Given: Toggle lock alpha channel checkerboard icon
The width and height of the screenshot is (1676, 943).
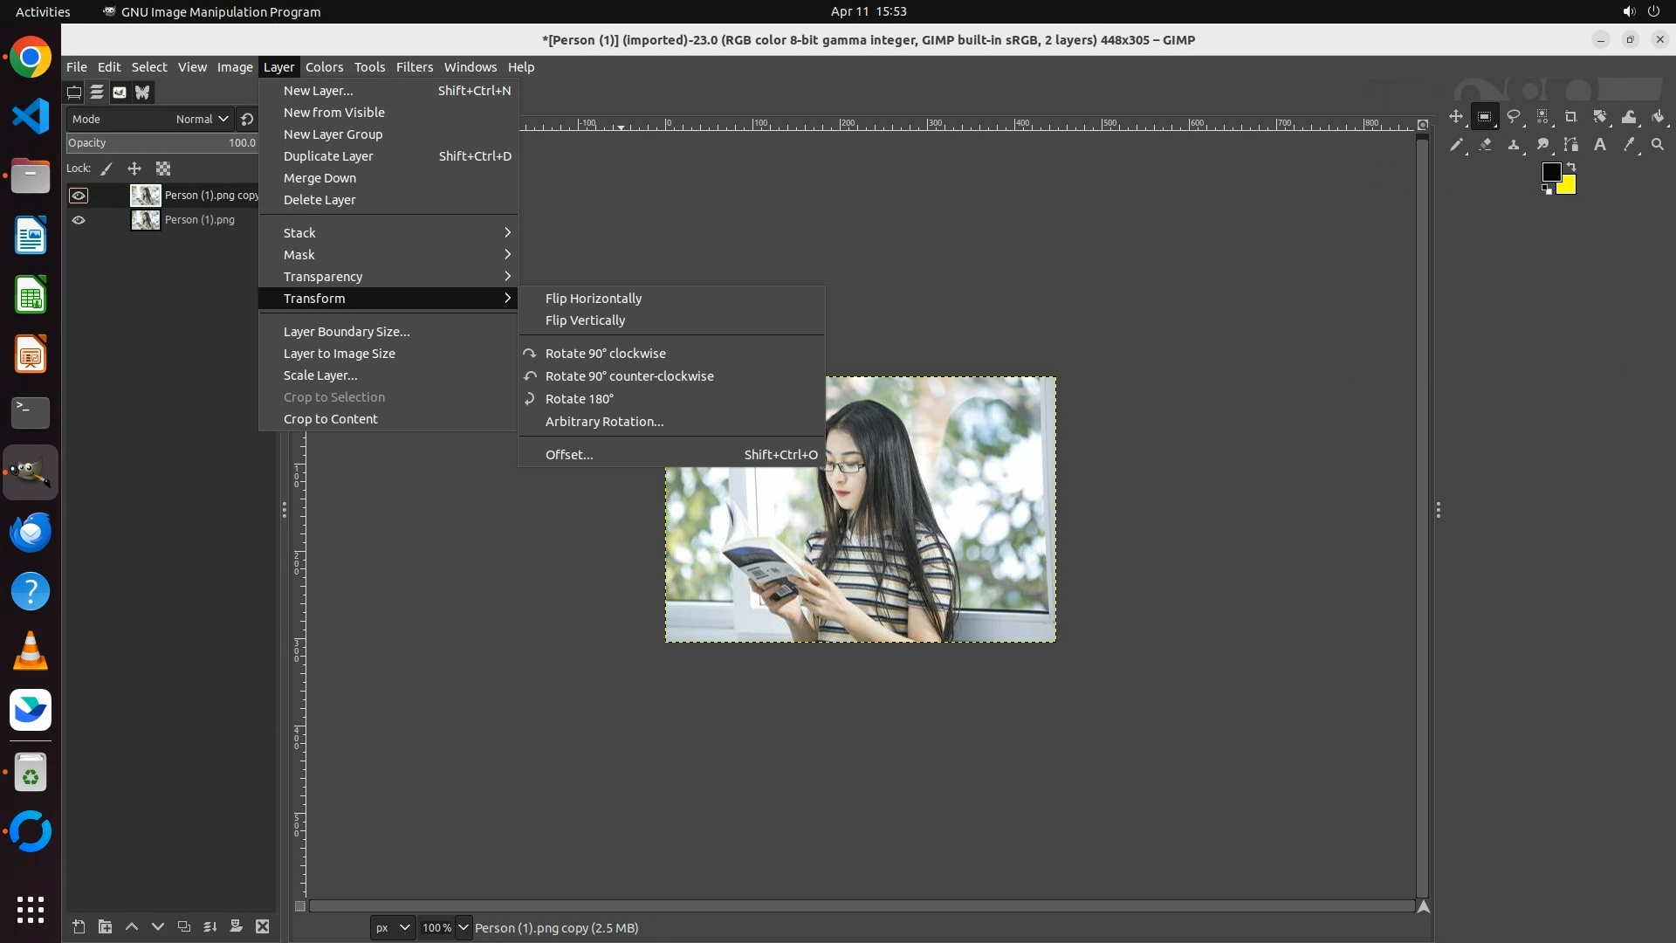Looking at the screenshot, I should click(163, 169).
